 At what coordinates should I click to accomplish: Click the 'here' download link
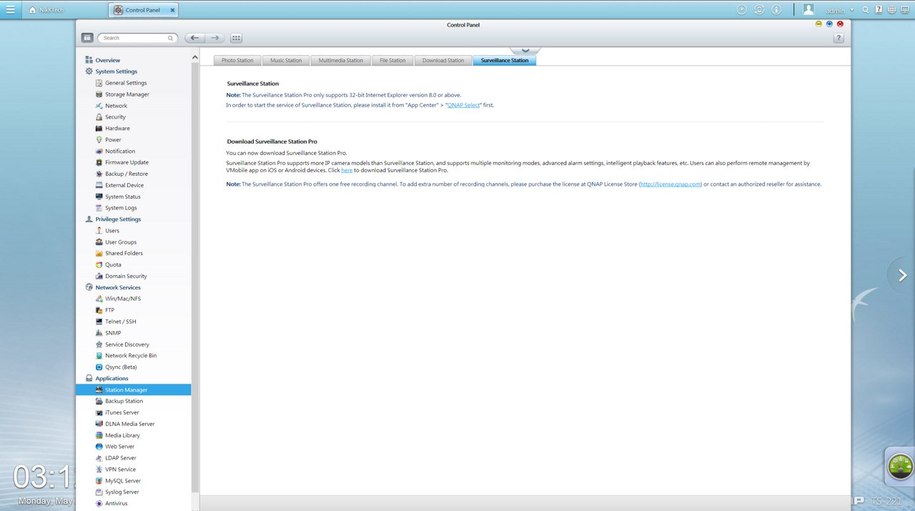347,170
